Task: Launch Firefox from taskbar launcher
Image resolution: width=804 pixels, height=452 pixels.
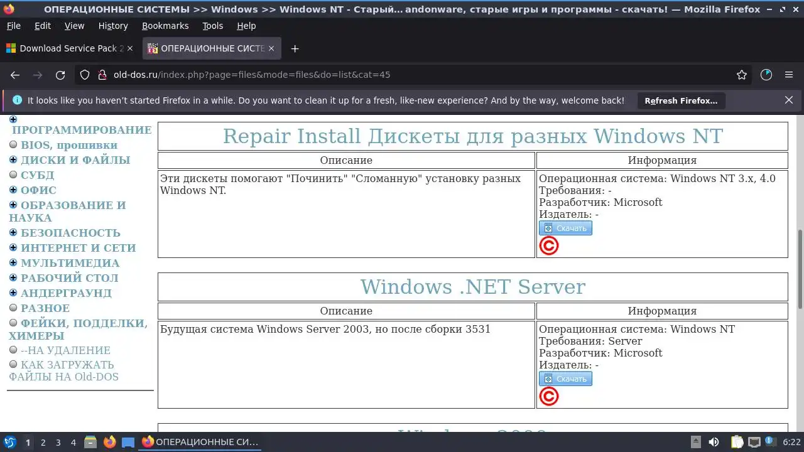Action: point(109,442)
